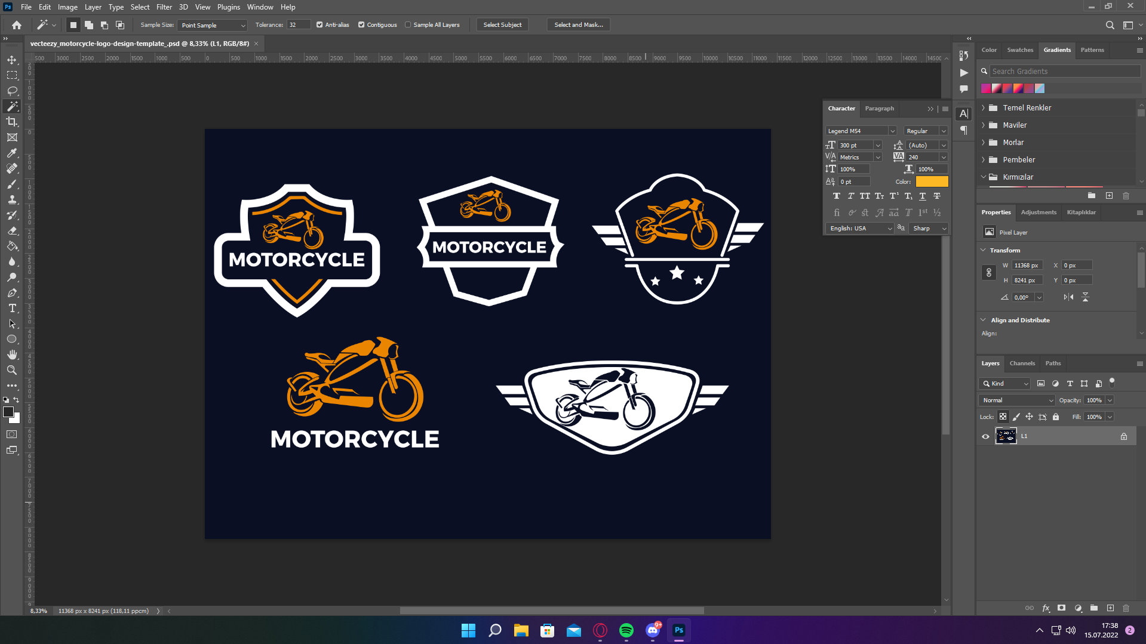Open the Normal blend mode dropdown

tap(1017, 400)
